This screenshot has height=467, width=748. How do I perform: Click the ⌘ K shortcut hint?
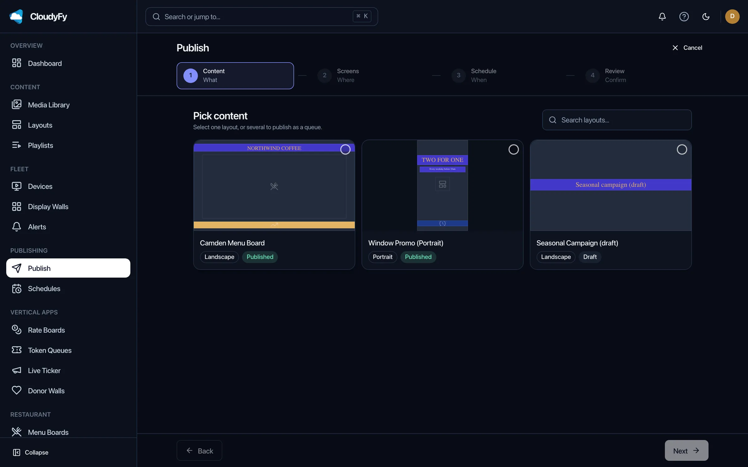pyautogui.click(x=362, y=16)
